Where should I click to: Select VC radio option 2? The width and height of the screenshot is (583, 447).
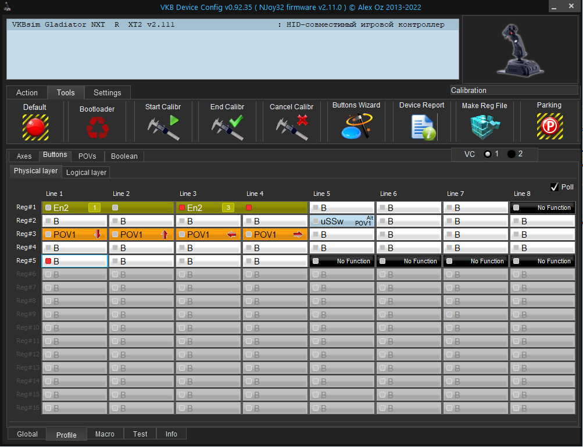pos(512,154)
